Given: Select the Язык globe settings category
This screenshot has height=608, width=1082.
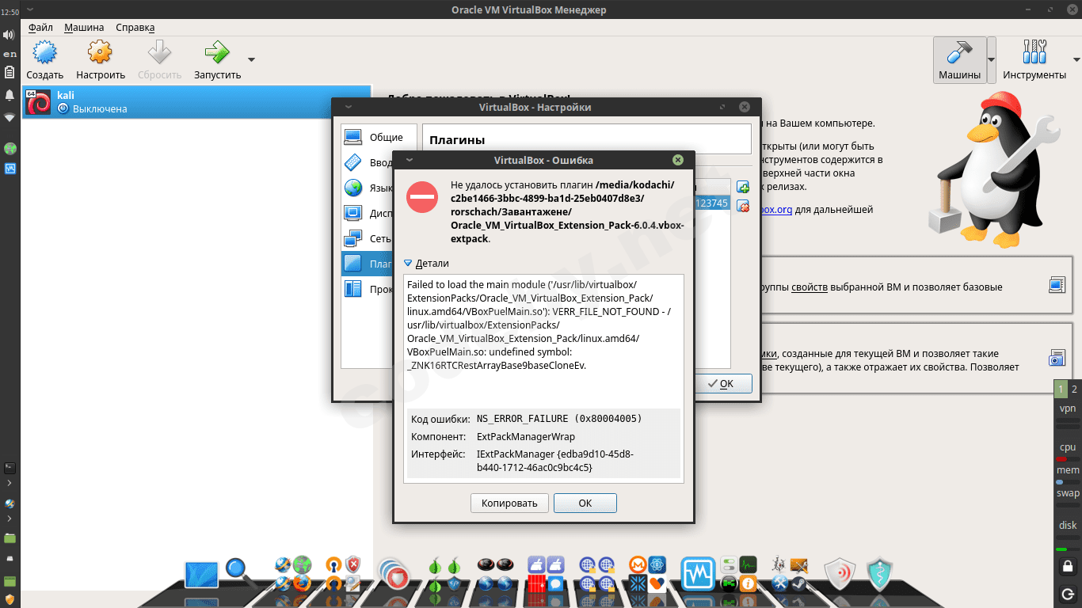Looking at the screenshot, I should point(367,188).
